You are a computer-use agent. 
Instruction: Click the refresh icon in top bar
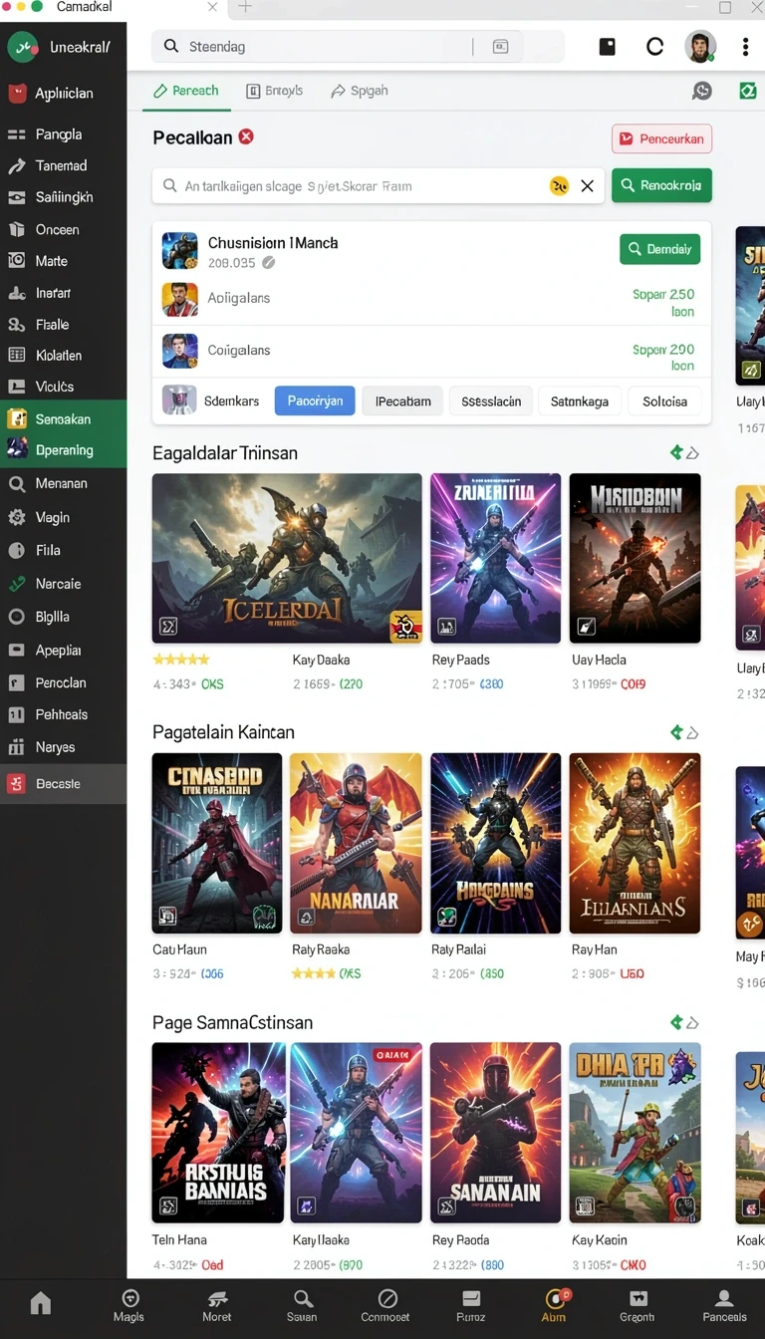click(x=654, y=47)
